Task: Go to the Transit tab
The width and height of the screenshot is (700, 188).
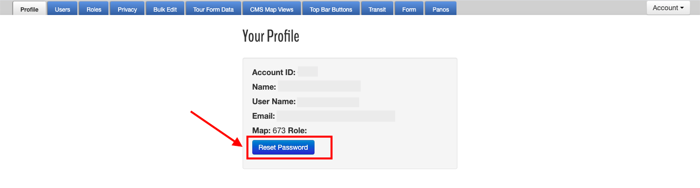Action: (x=377, y=8)
